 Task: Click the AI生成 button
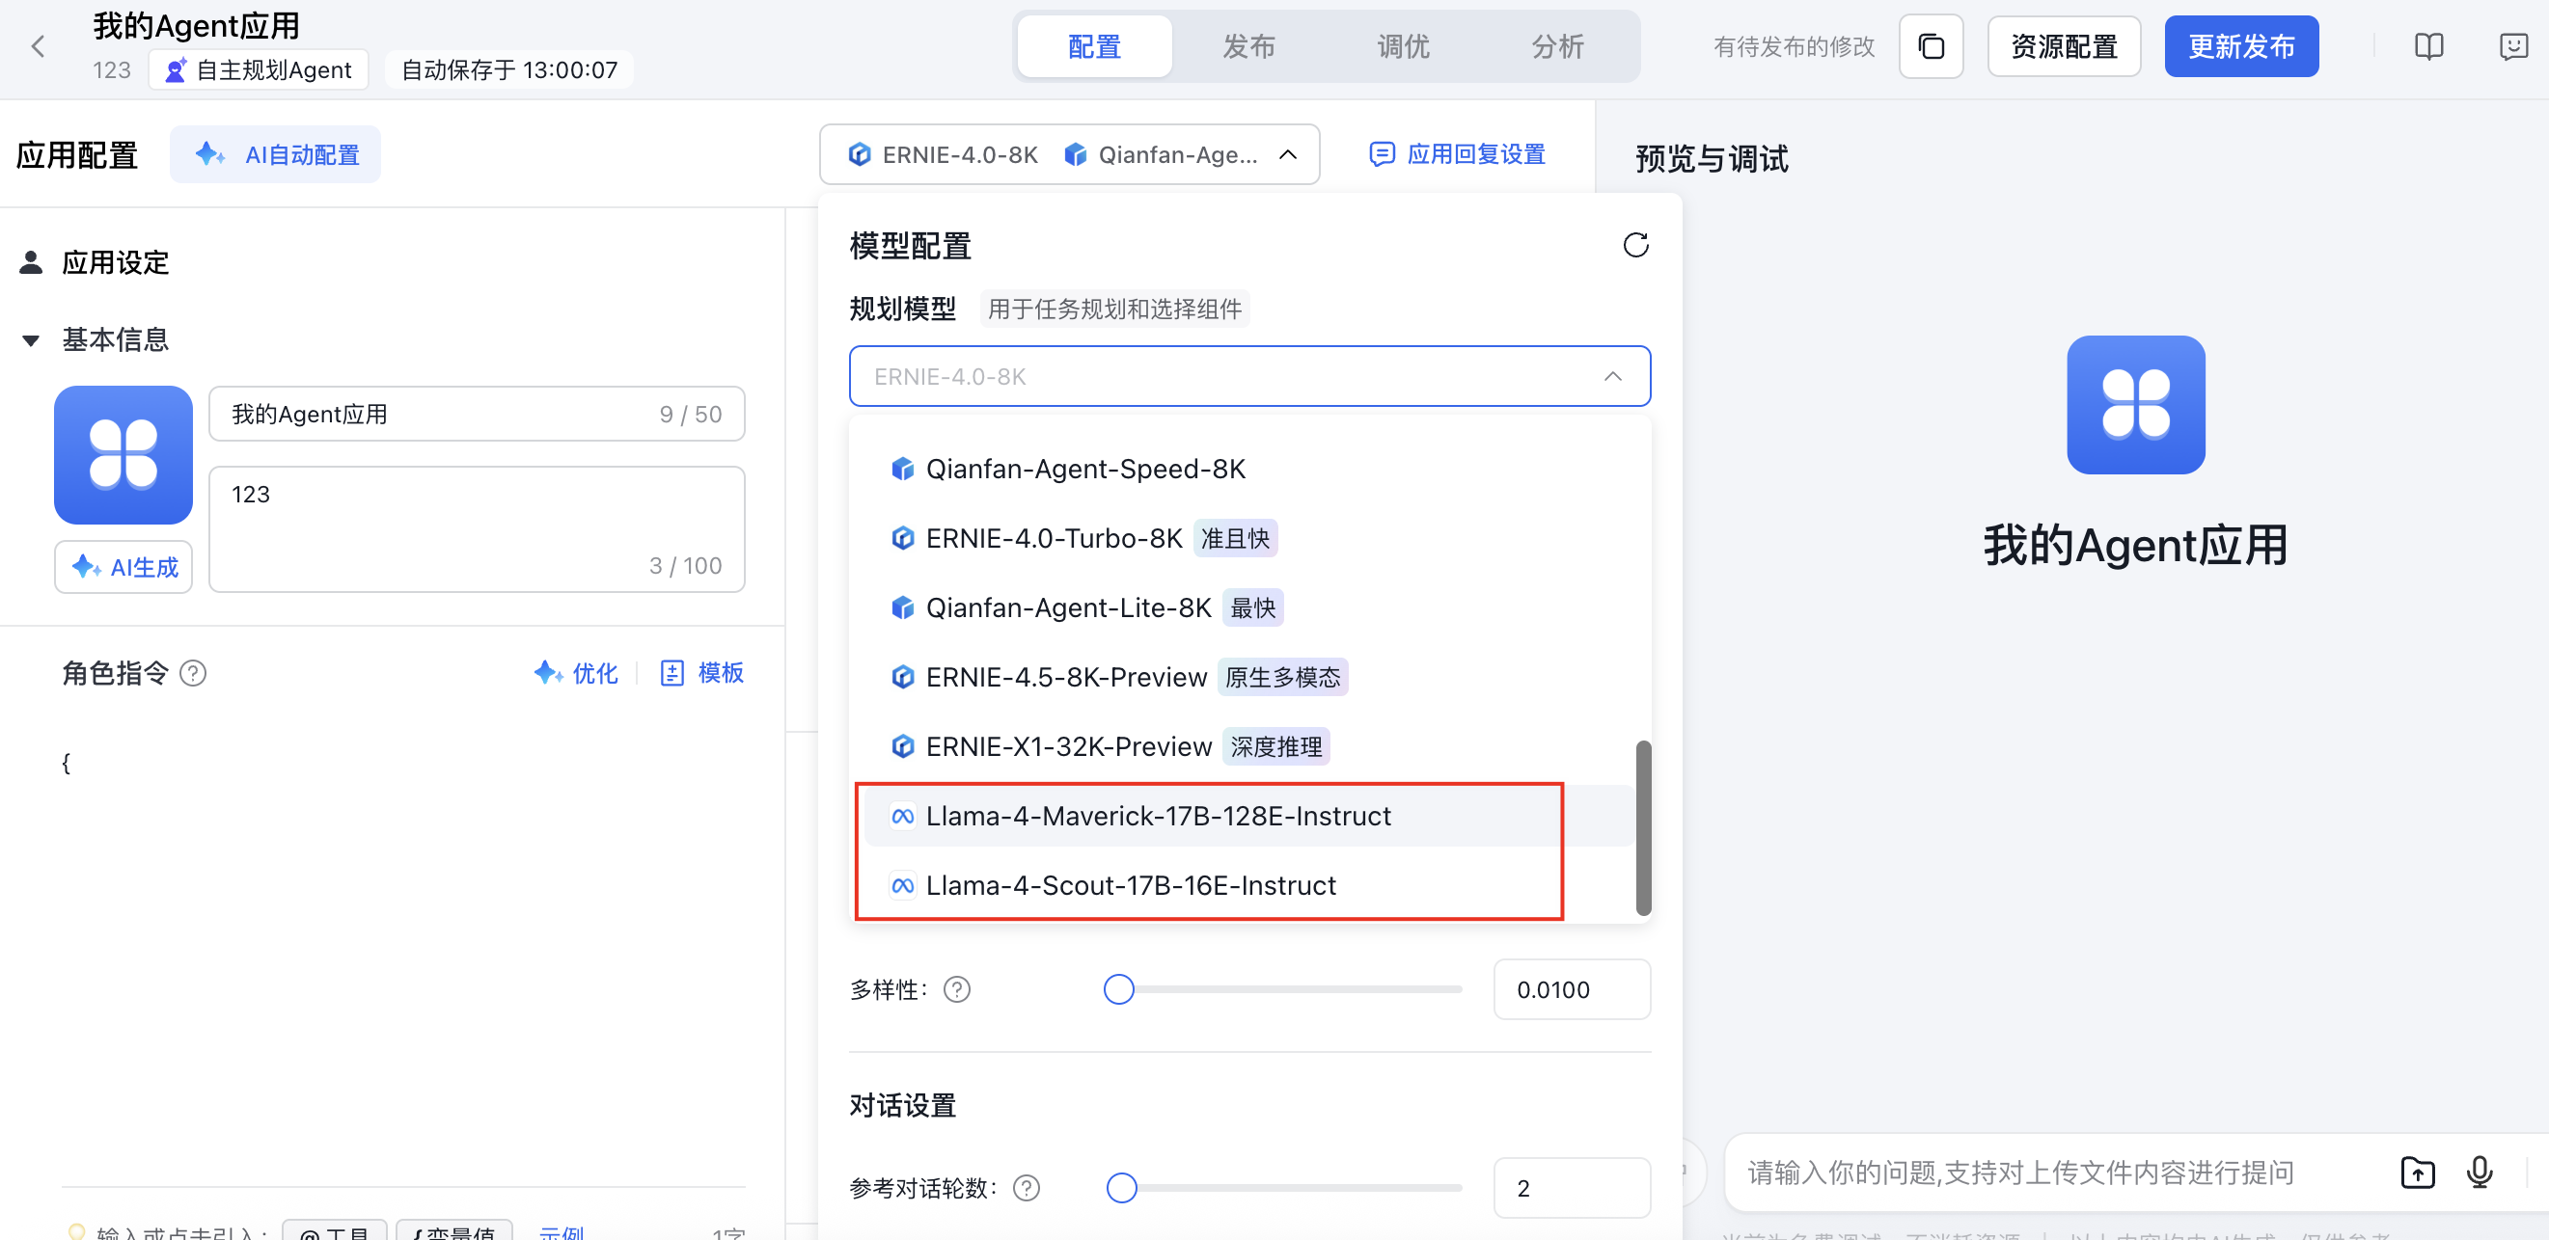point(123,568)
